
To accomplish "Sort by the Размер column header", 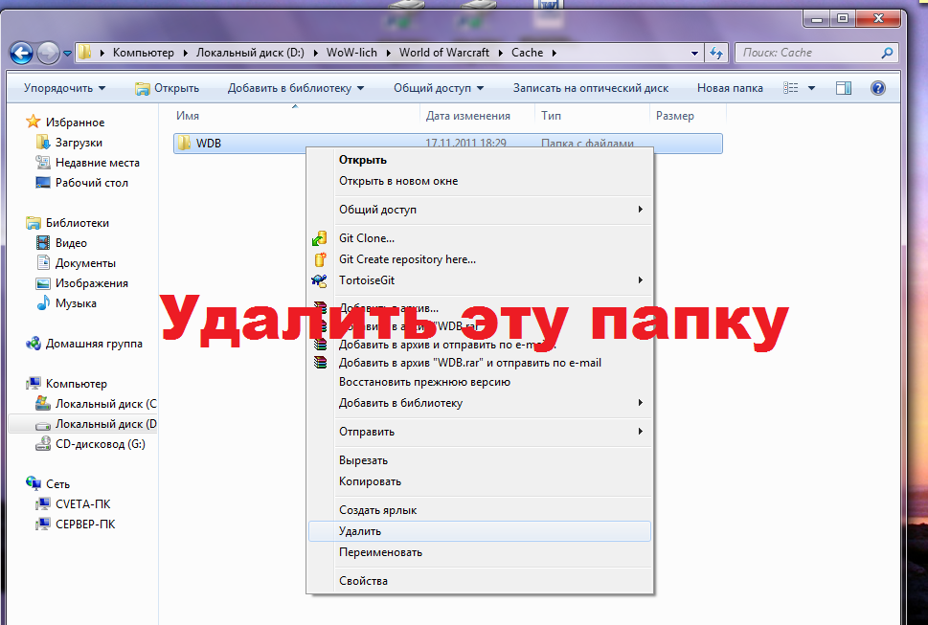I will 675,116.
